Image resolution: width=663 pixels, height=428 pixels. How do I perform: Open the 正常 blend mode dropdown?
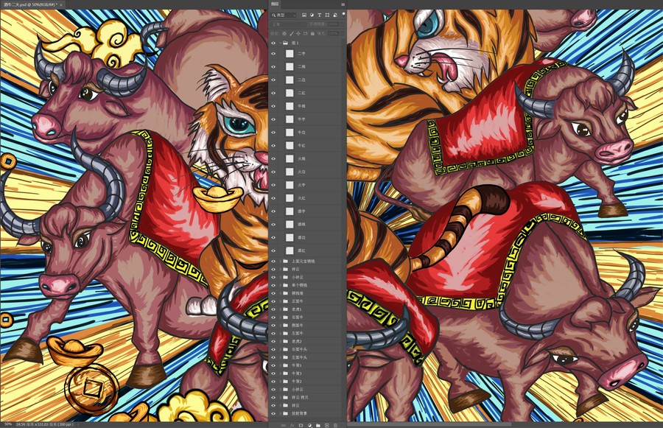click(x=288, y=24)
